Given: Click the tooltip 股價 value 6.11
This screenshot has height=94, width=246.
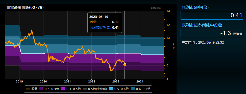Looking at the screenshot, I should point(115,22).
